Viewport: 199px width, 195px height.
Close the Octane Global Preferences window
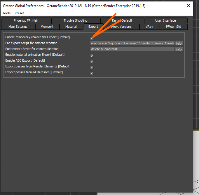pyautogui.click(x=188, y=6)
